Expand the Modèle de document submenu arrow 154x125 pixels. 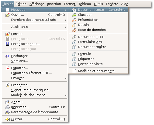[x=66, y=95]
